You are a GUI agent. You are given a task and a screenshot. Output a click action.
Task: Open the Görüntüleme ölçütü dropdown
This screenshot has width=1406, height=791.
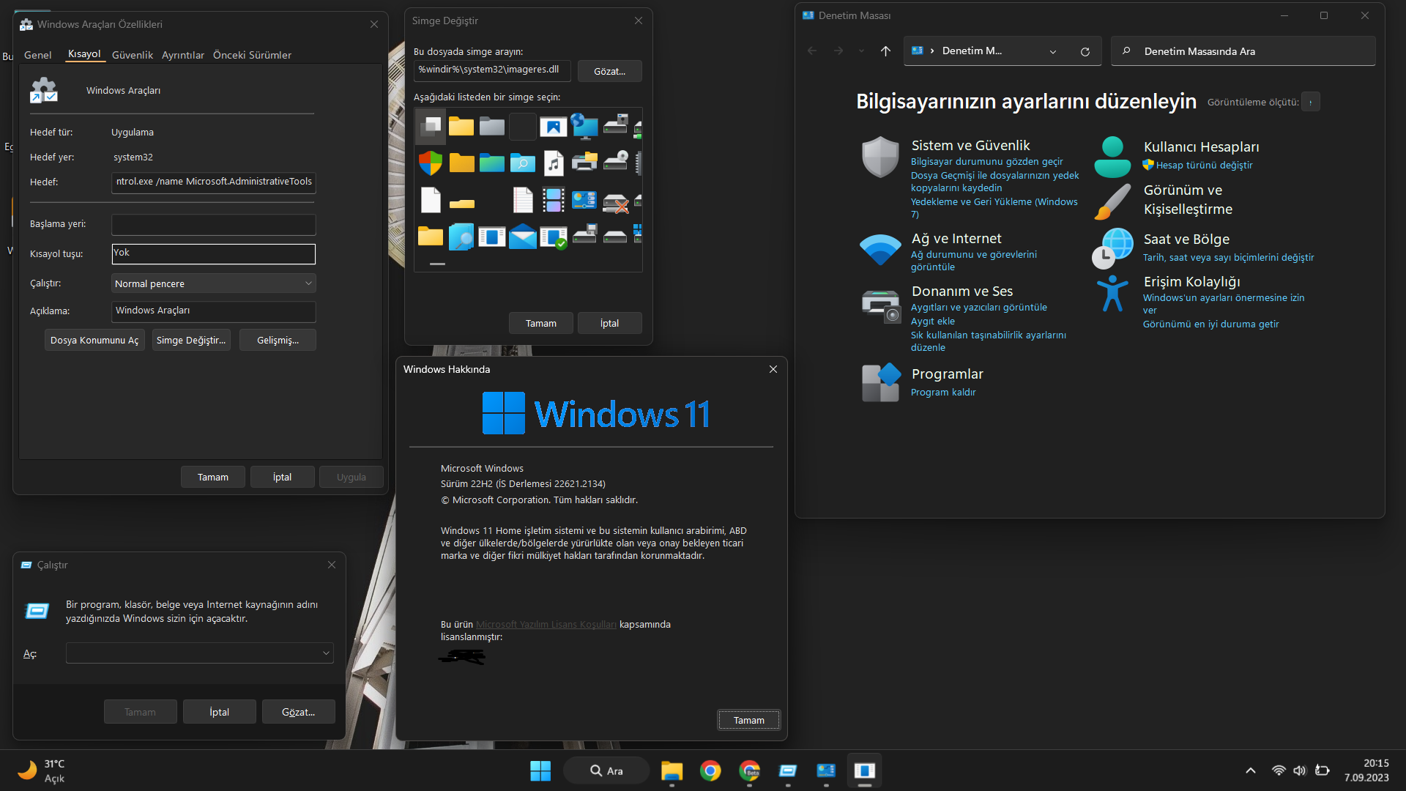(1311, 102)
